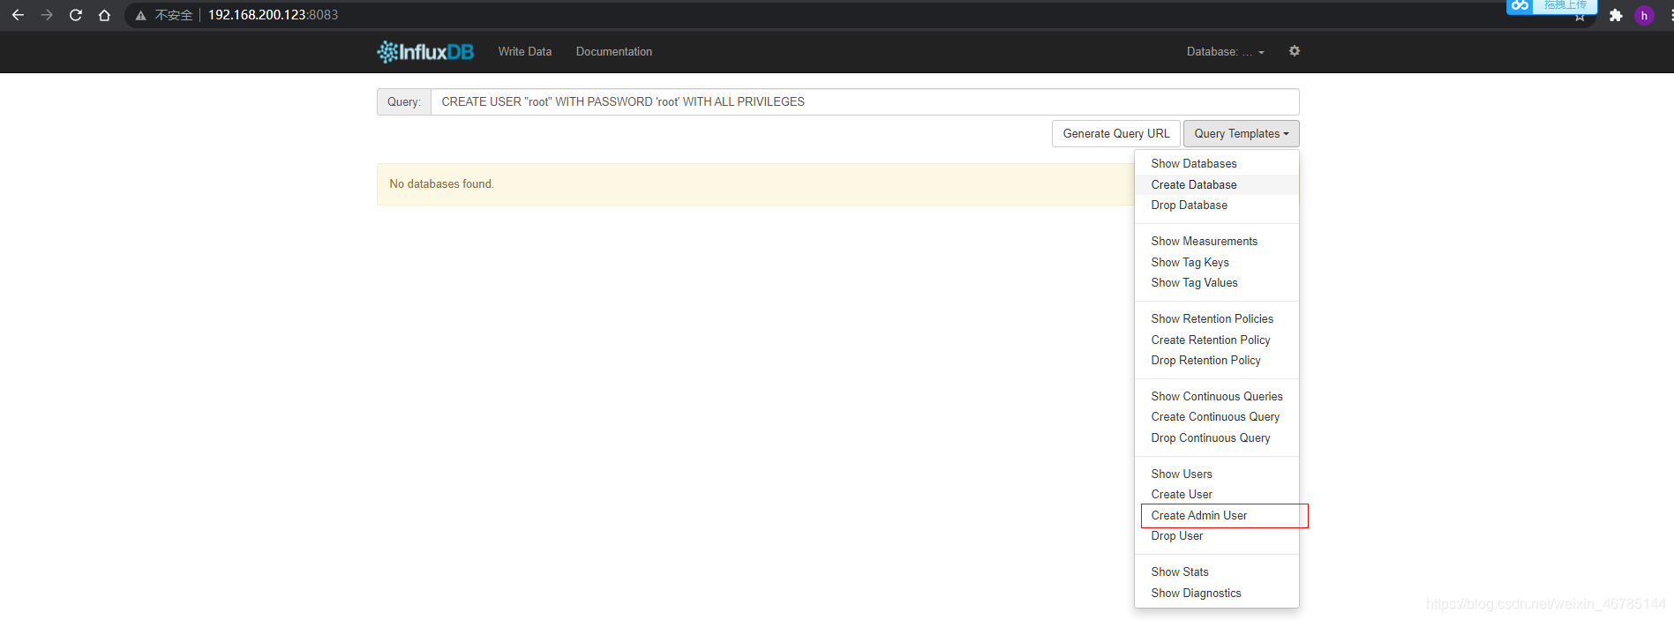The width and height of the screenshot is (1674, 620).
Task: Toggle the Query Templates dropdown
Action: 1242,134
